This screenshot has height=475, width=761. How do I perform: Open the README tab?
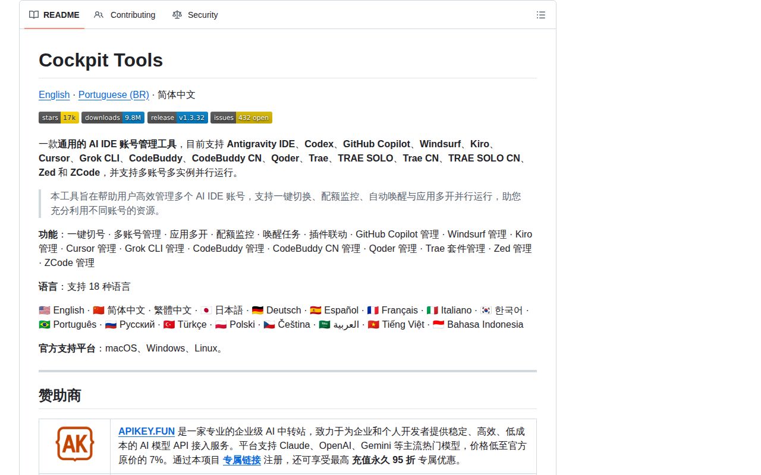coord(54,15)
